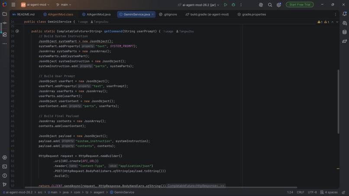349x196 pixels.
Task: Open the Project tool window folder icon
Action: [4, 14]
